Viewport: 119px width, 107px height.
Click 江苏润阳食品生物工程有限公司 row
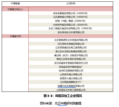pyautogui.click(x=71, y=47)
